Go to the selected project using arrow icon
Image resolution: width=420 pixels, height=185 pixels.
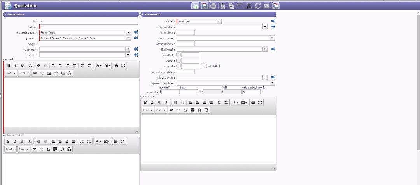point(136,38)
